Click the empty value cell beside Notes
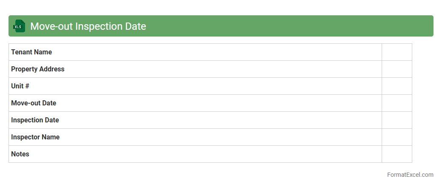Screen dimensions: 442x187 coord(397,154)
